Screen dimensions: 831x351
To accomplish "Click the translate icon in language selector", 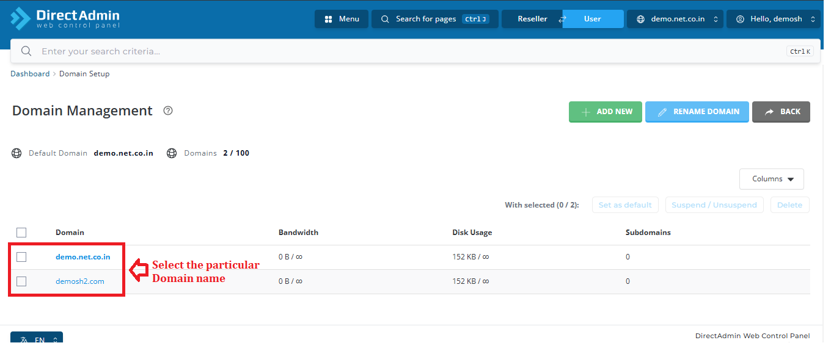I will (24, 340).
